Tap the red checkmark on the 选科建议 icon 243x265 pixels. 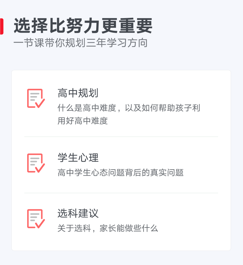pyautogui.click(x=40, y=224)
